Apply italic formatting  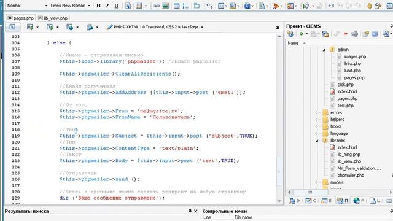click(x=107, y=6)
